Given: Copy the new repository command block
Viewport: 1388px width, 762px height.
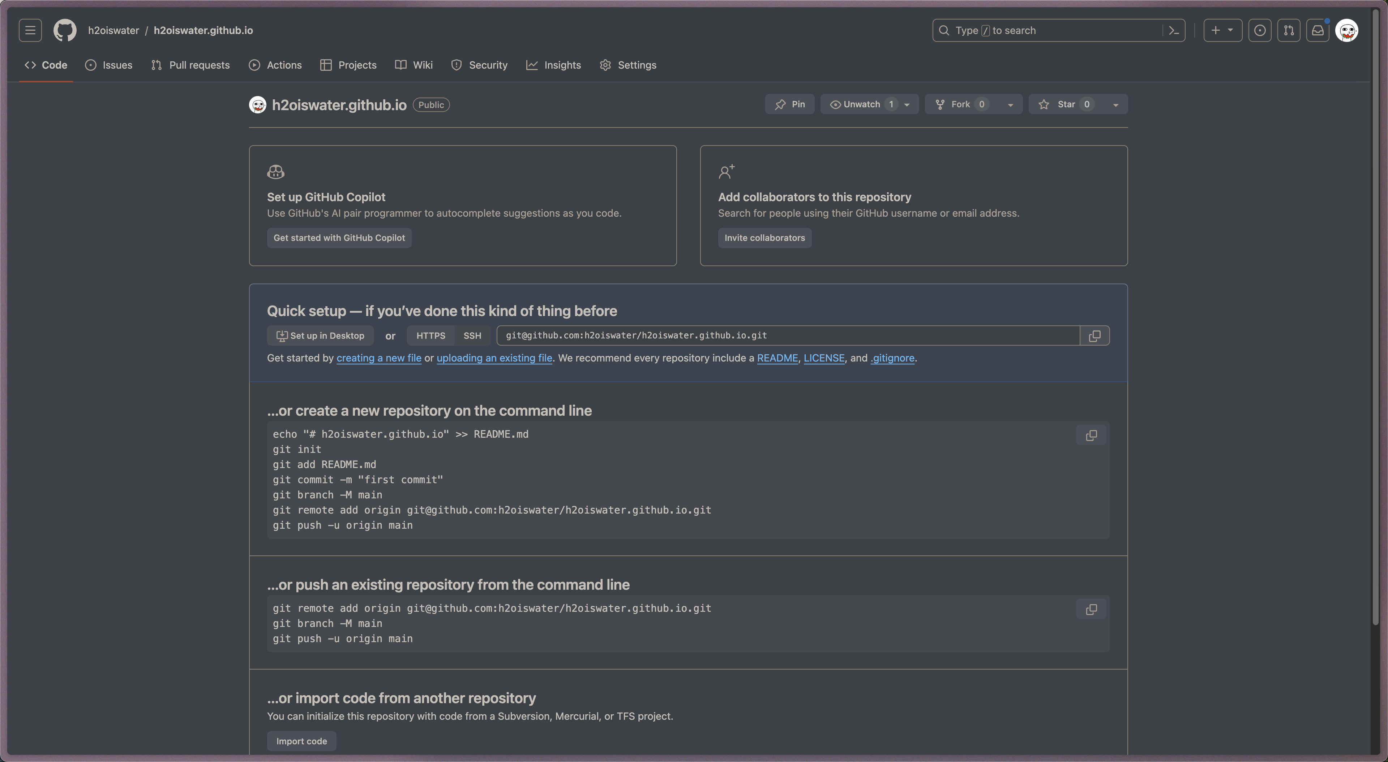Looking at the screenshot, I should coord(1091,435).
